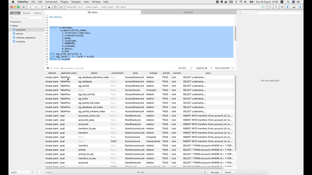Click the gear icon below the editor
The height and width of the screenshot is (175, 312).
pos(48,68)
